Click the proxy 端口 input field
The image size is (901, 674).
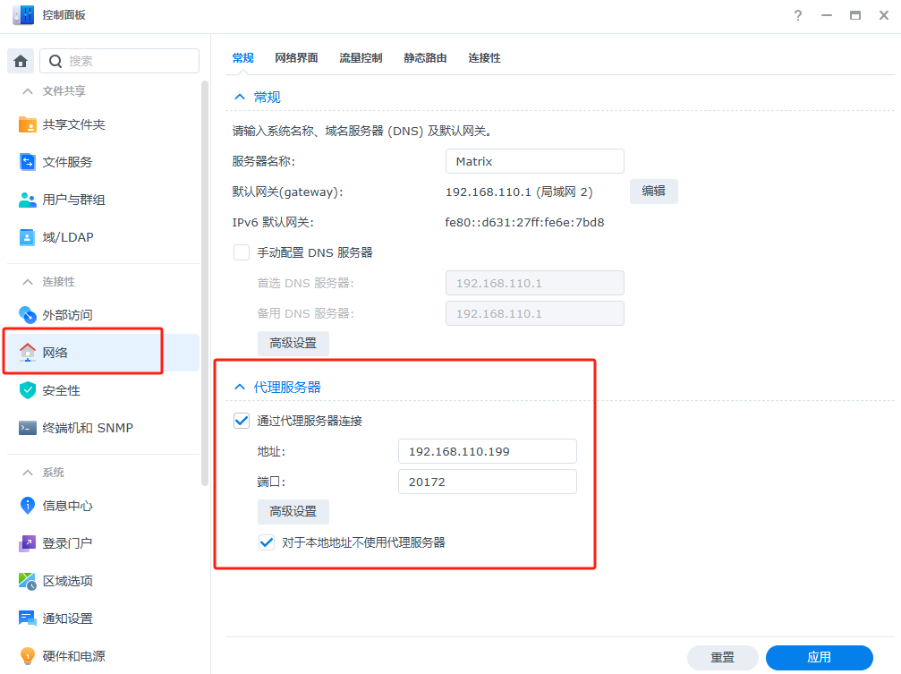(487, 482)
